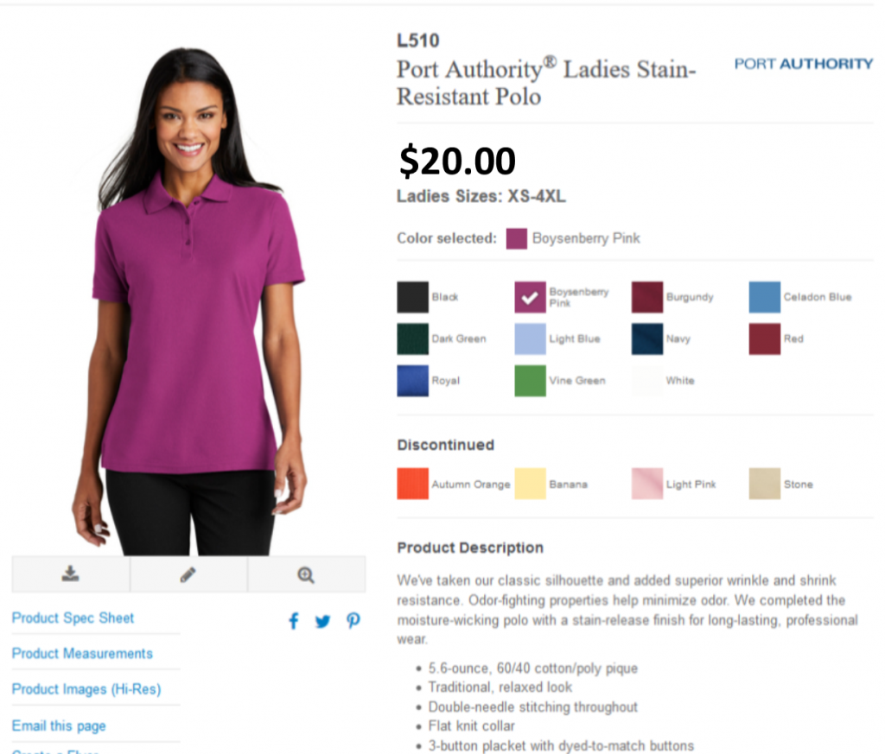Select the checked Boysenberry Pink swatch
This screenshot has height=754, width=885.
point(530,297)
